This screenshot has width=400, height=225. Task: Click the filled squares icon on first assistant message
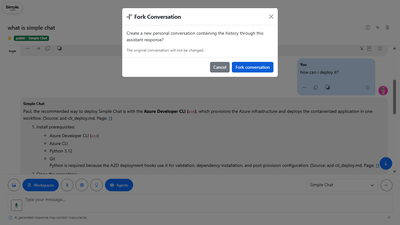[x=59, y=48]
